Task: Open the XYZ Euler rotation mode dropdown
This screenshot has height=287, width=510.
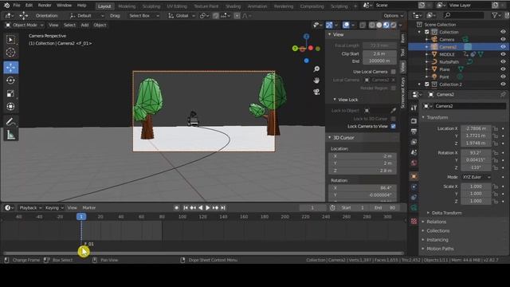Action: coord(476,177)
